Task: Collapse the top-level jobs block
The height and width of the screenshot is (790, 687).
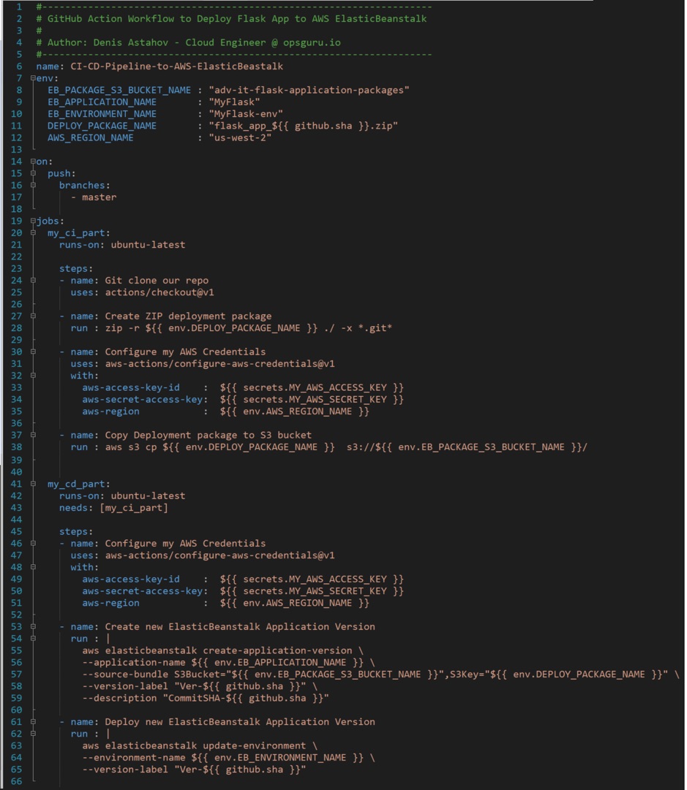Action: pos(33,221)
